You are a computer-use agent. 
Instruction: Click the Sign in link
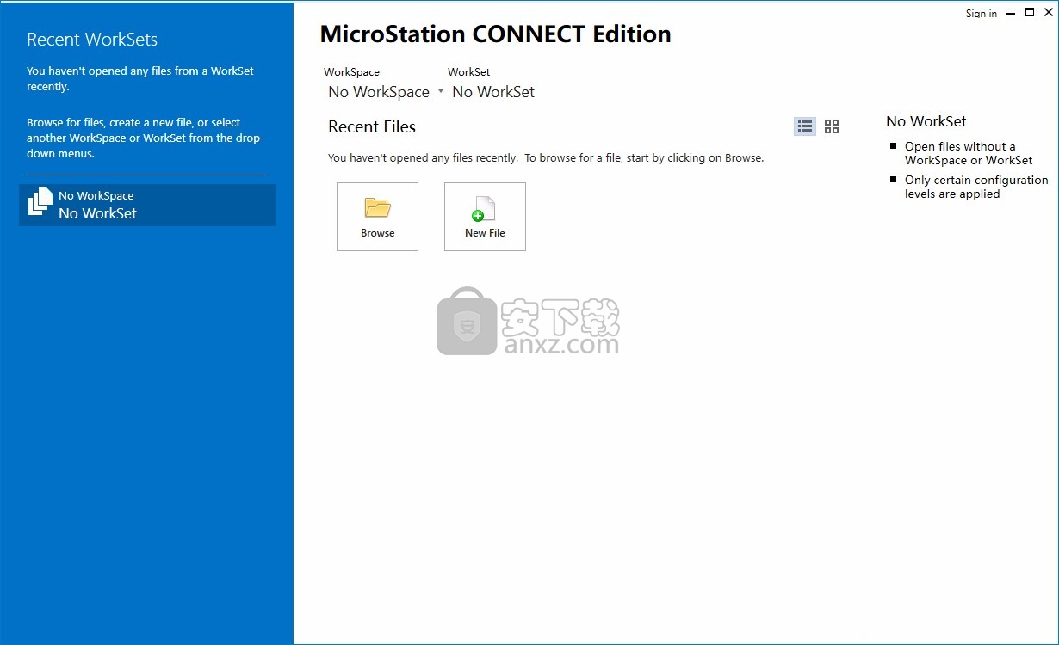(982, 14)
